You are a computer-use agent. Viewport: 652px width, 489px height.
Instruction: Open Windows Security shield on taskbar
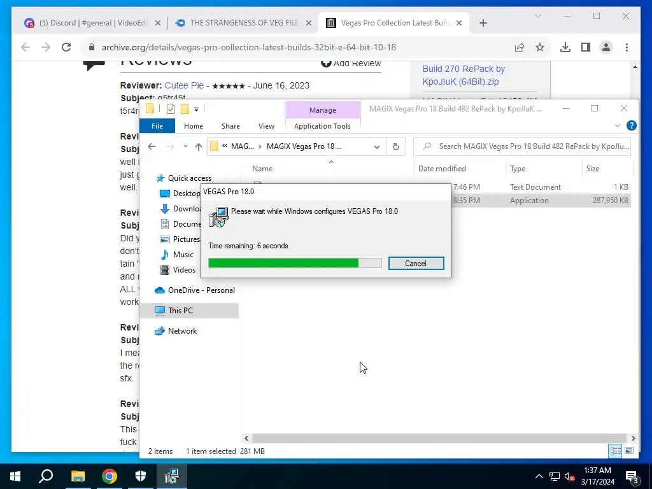(x=141, y=476)
